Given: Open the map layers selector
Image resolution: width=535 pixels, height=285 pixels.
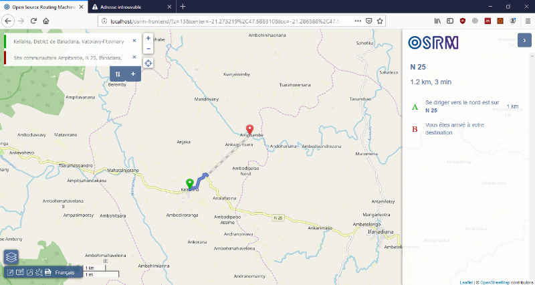Looking at the screenshot, I should [x=11, y=257].
